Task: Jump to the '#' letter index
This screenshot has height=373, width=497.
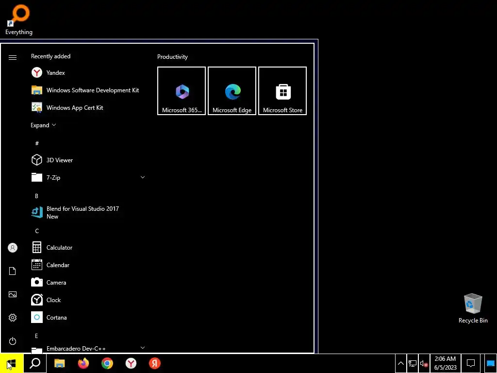Action: coord(37,143)
